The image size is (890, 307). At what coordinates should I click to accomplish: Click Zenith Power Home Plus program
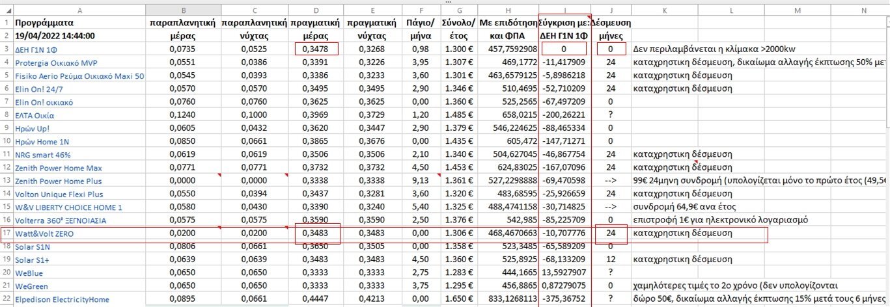(x=59, y=181)
